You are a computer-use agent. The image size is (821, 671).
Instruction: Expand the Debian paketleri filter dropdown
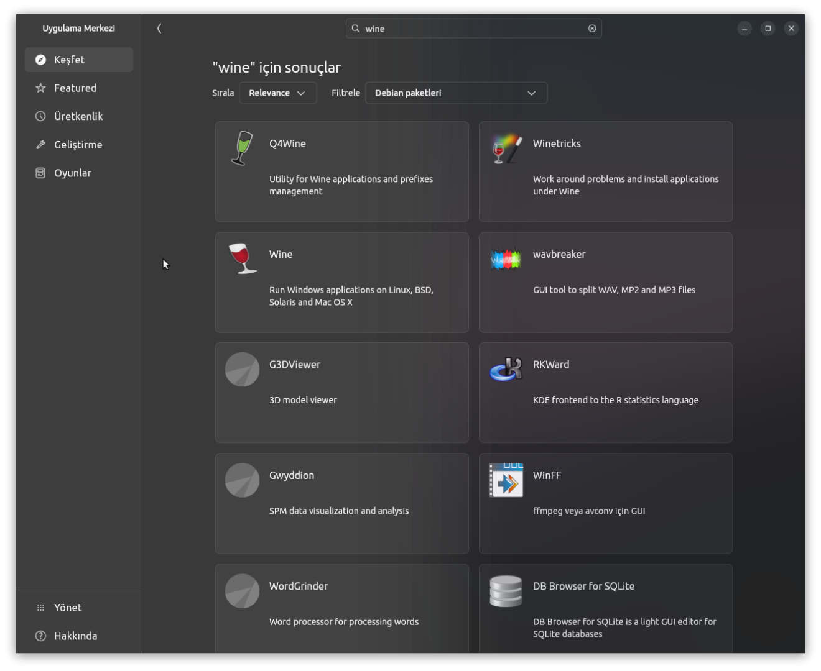point(456,93)
